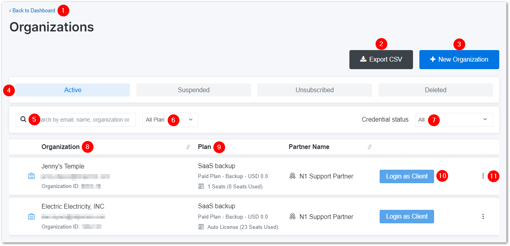
Task: Show the Unsubscribed organizations tab
Action: pyautogui.click(x=314, y=90)
